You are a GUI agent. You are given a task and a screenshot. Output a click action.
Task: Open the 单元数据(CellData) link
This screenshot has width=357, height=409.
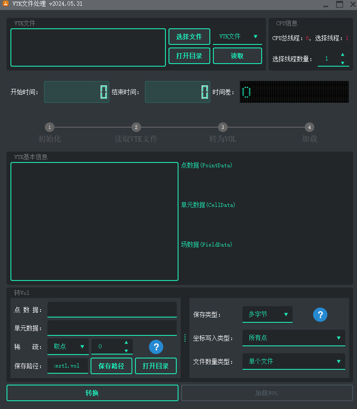click(208, 205)
